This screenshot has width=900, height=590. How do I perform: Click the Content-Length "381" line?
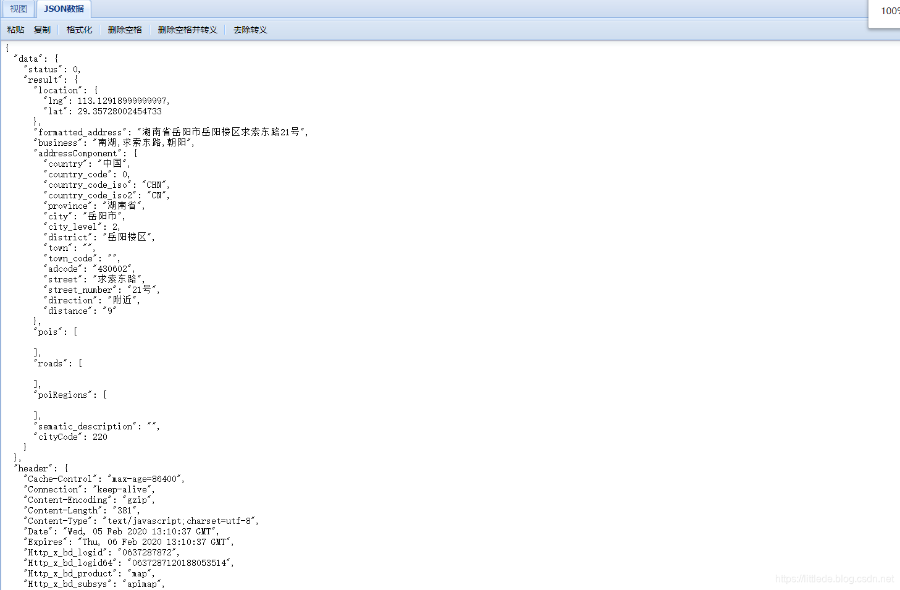[x=82, y=511]
